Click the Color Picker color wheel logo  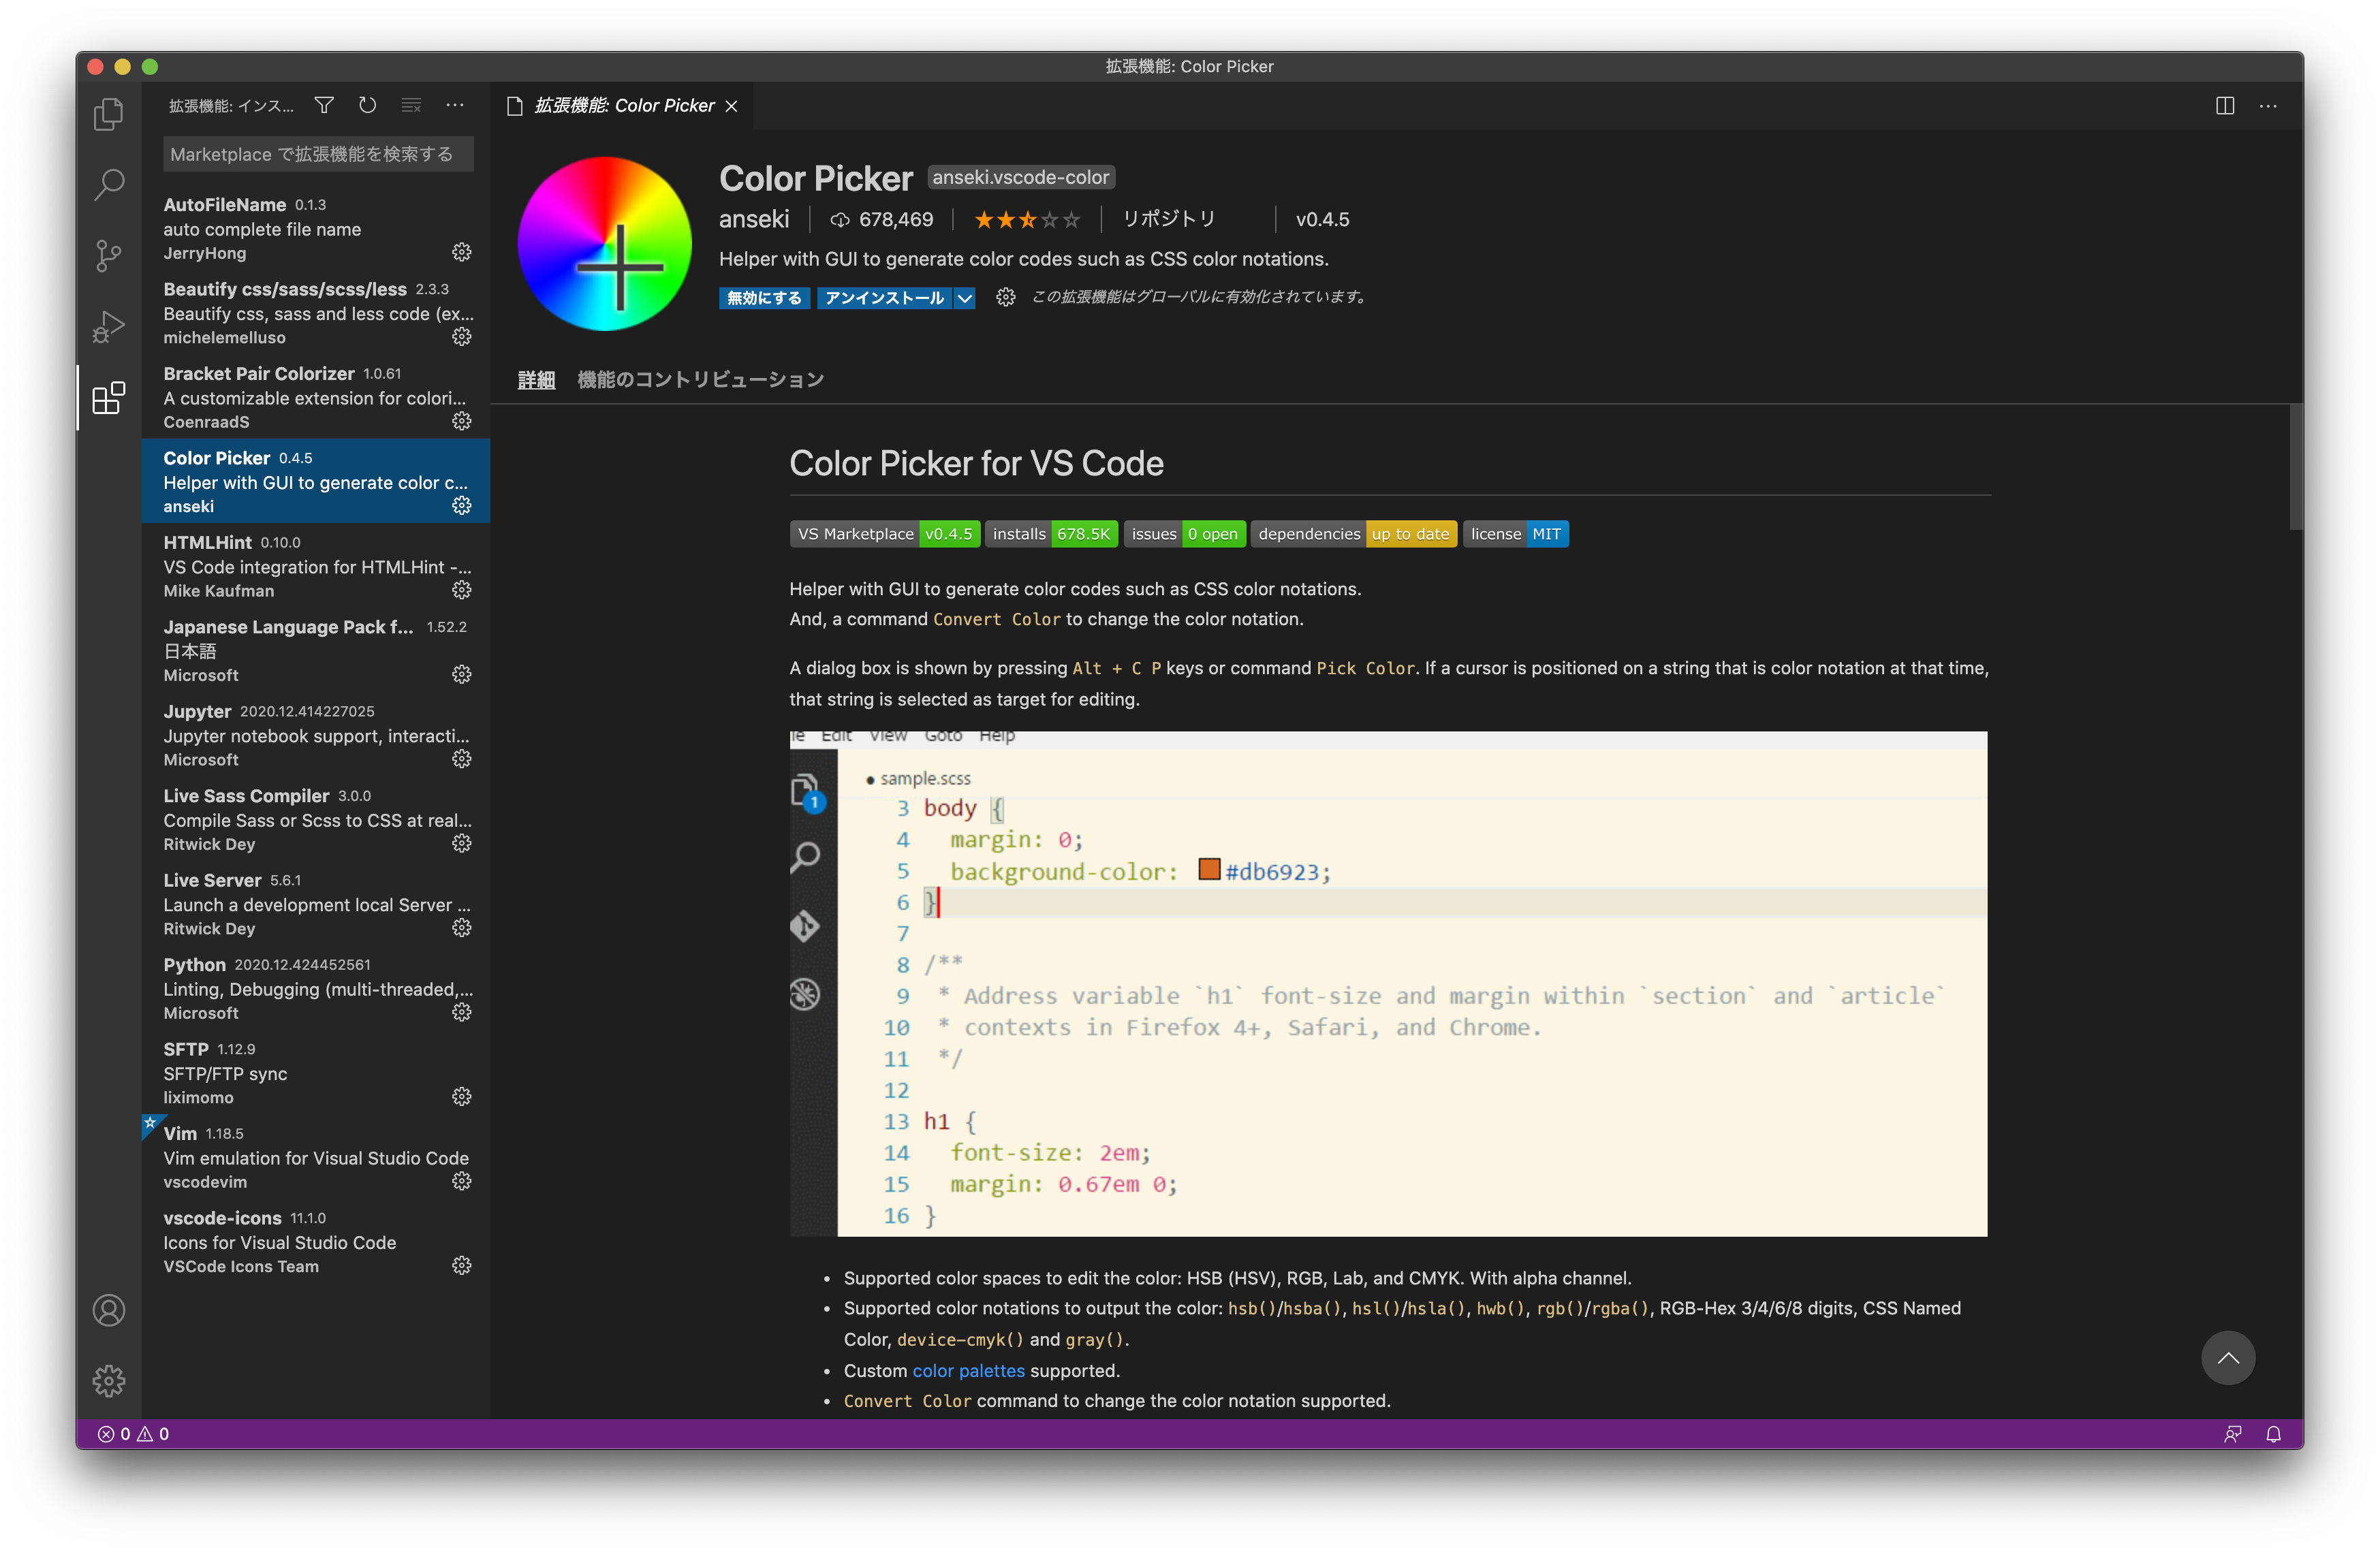604,244
